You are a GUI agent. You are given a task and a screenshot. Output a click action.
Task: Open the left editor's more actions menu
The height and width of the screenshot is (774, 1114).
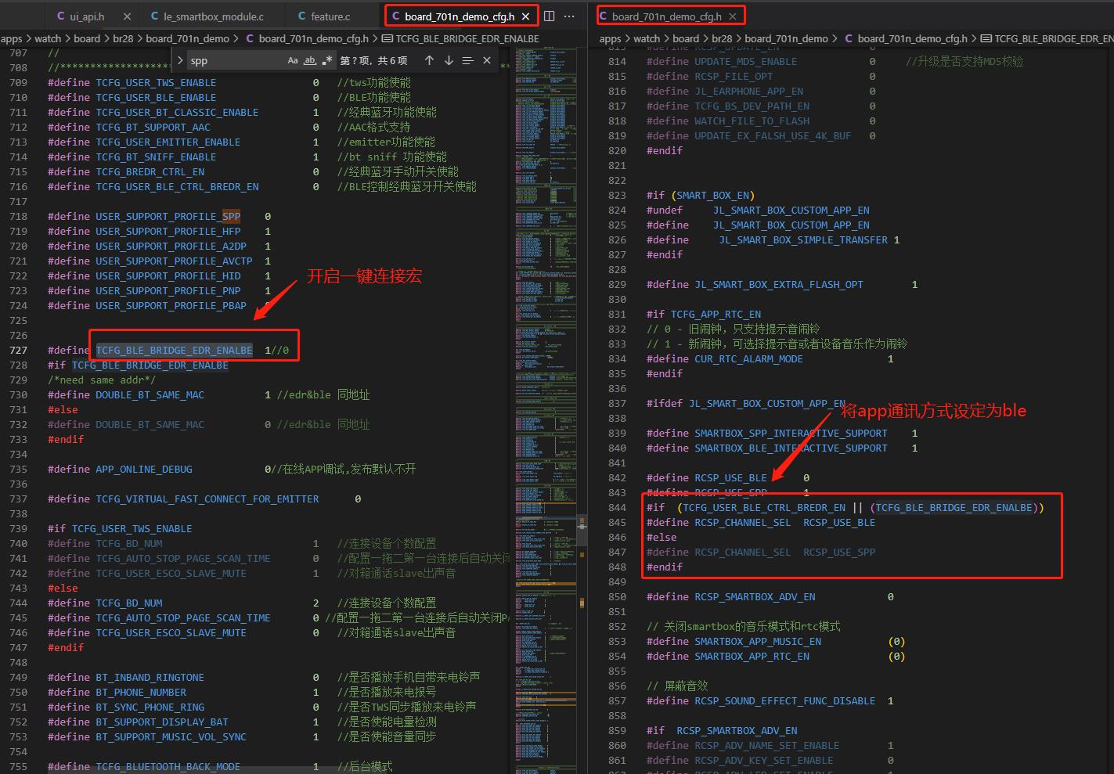pyautogui.click(x=569, y=16)
